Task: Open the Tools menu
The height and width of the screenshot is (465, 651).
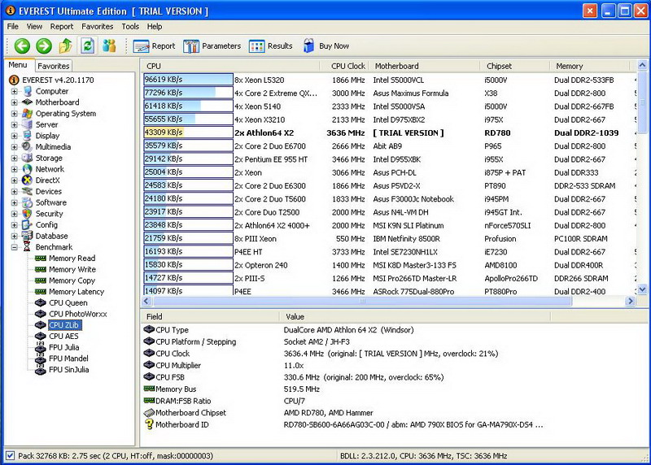Action: pos(130,27)
